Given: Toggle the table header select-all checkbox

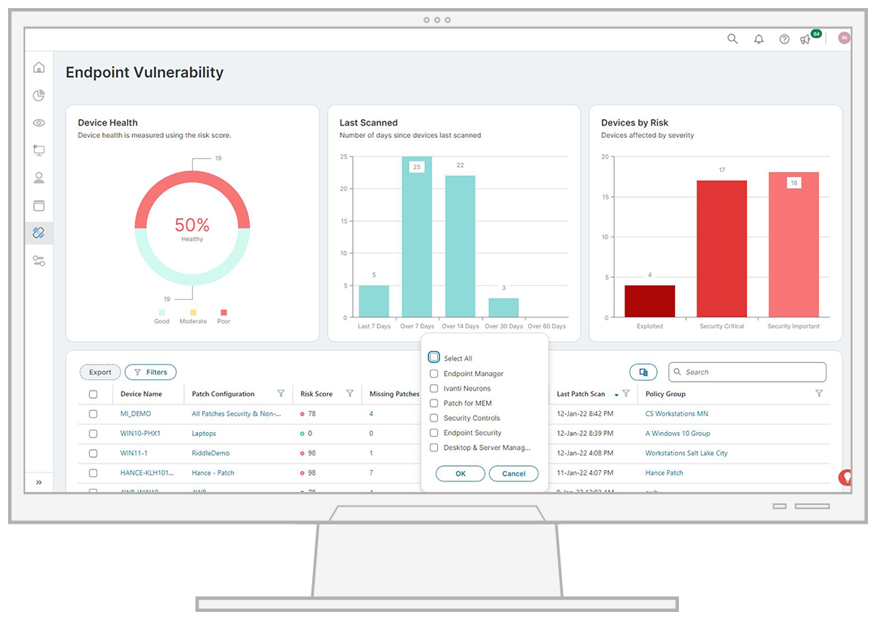Looking at the screenshot, I should (x=93, y=394).
